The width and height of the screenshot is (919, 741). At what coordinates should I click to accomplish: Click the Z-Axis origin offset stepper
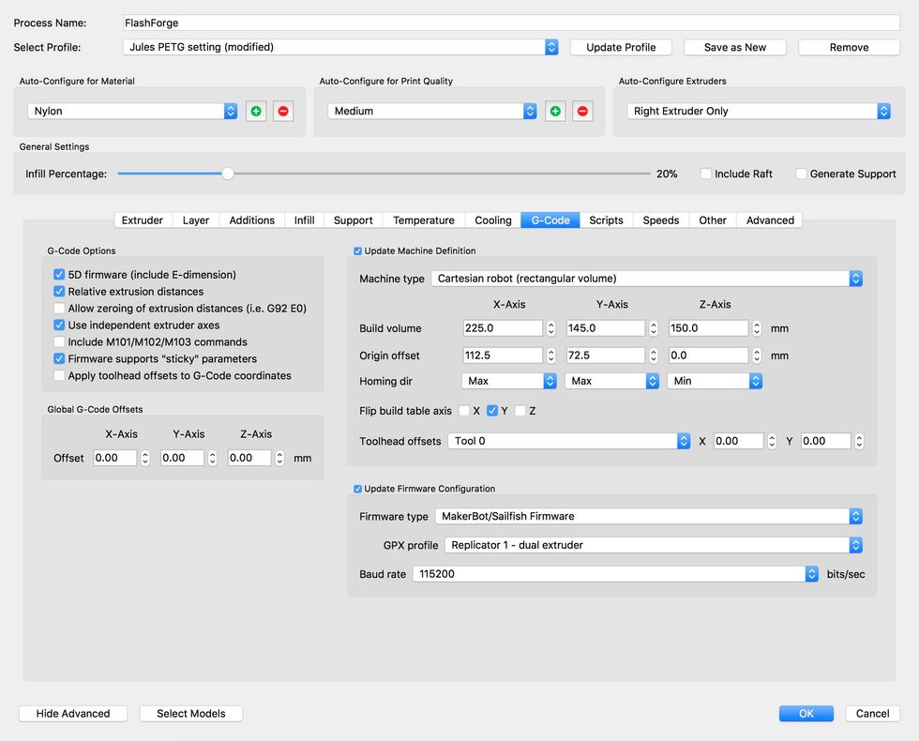(x=757, y=355)
